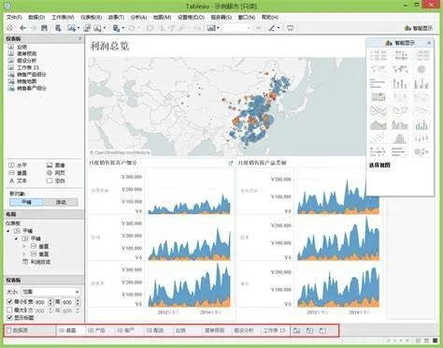This screenshot has width=443, height=348.
Task: Click the clear sheet toolbar icon
Action: tap(97, 28)
